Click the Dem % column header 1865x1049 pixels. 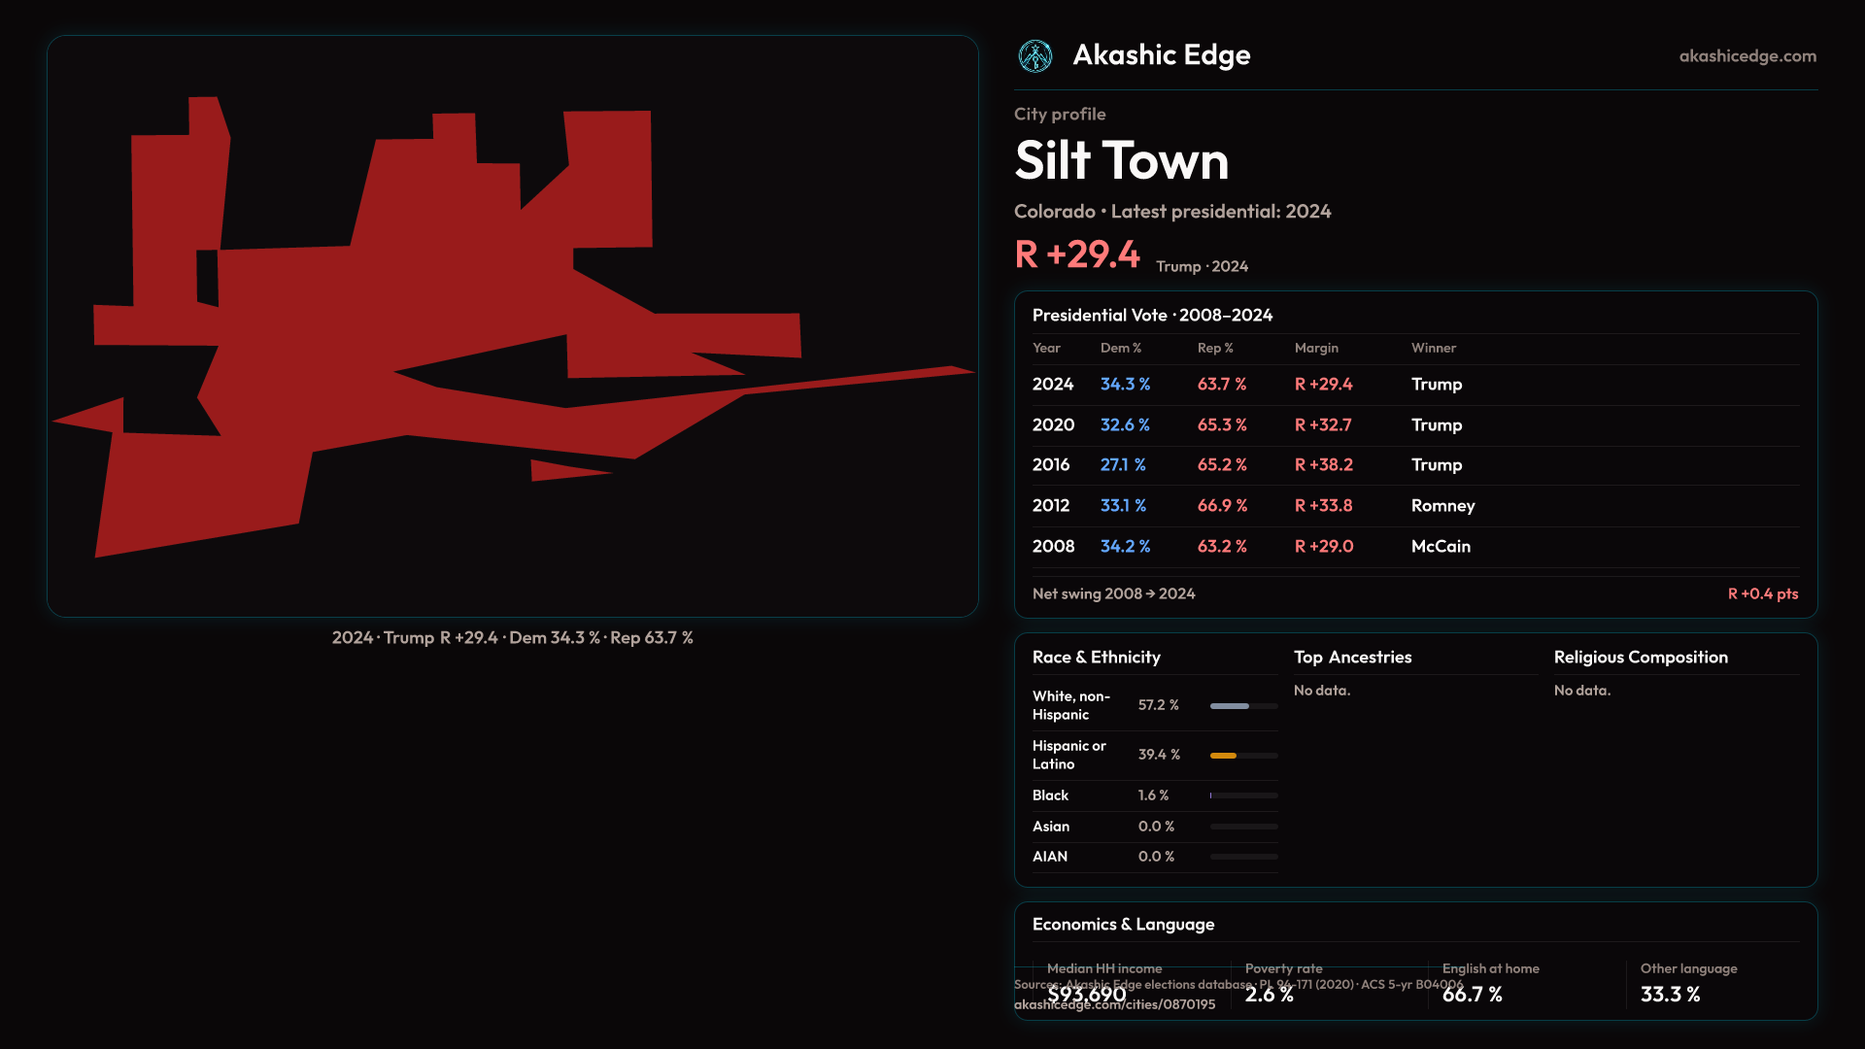pos(1120,348)
